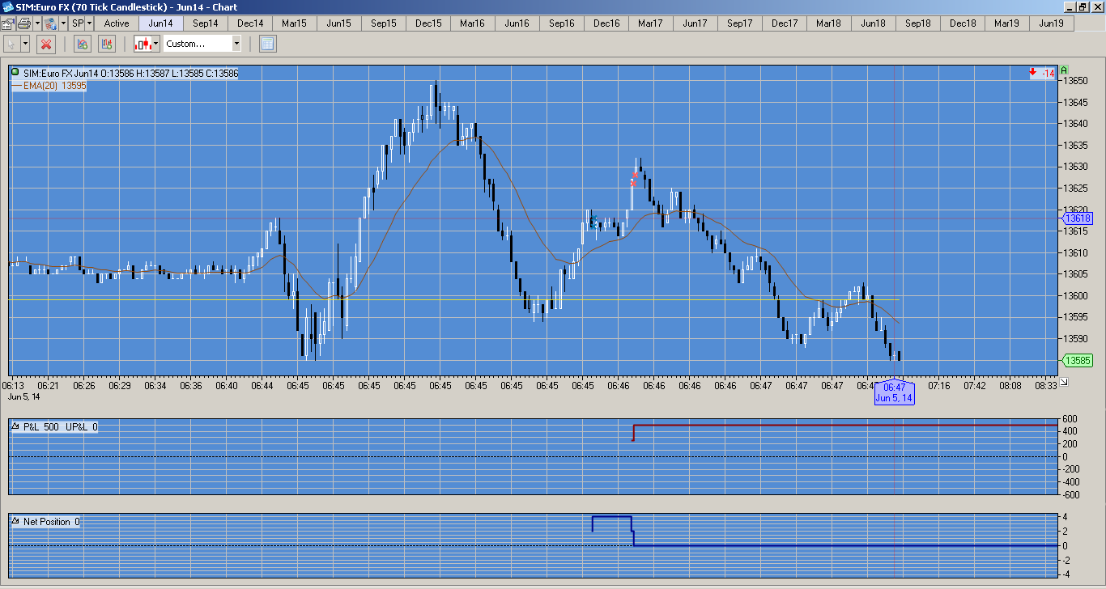Click the chart properties icon in the top toolbar
Image resolution: width=1106 pixels, height=589 pixels.
(x=8, y=23)
